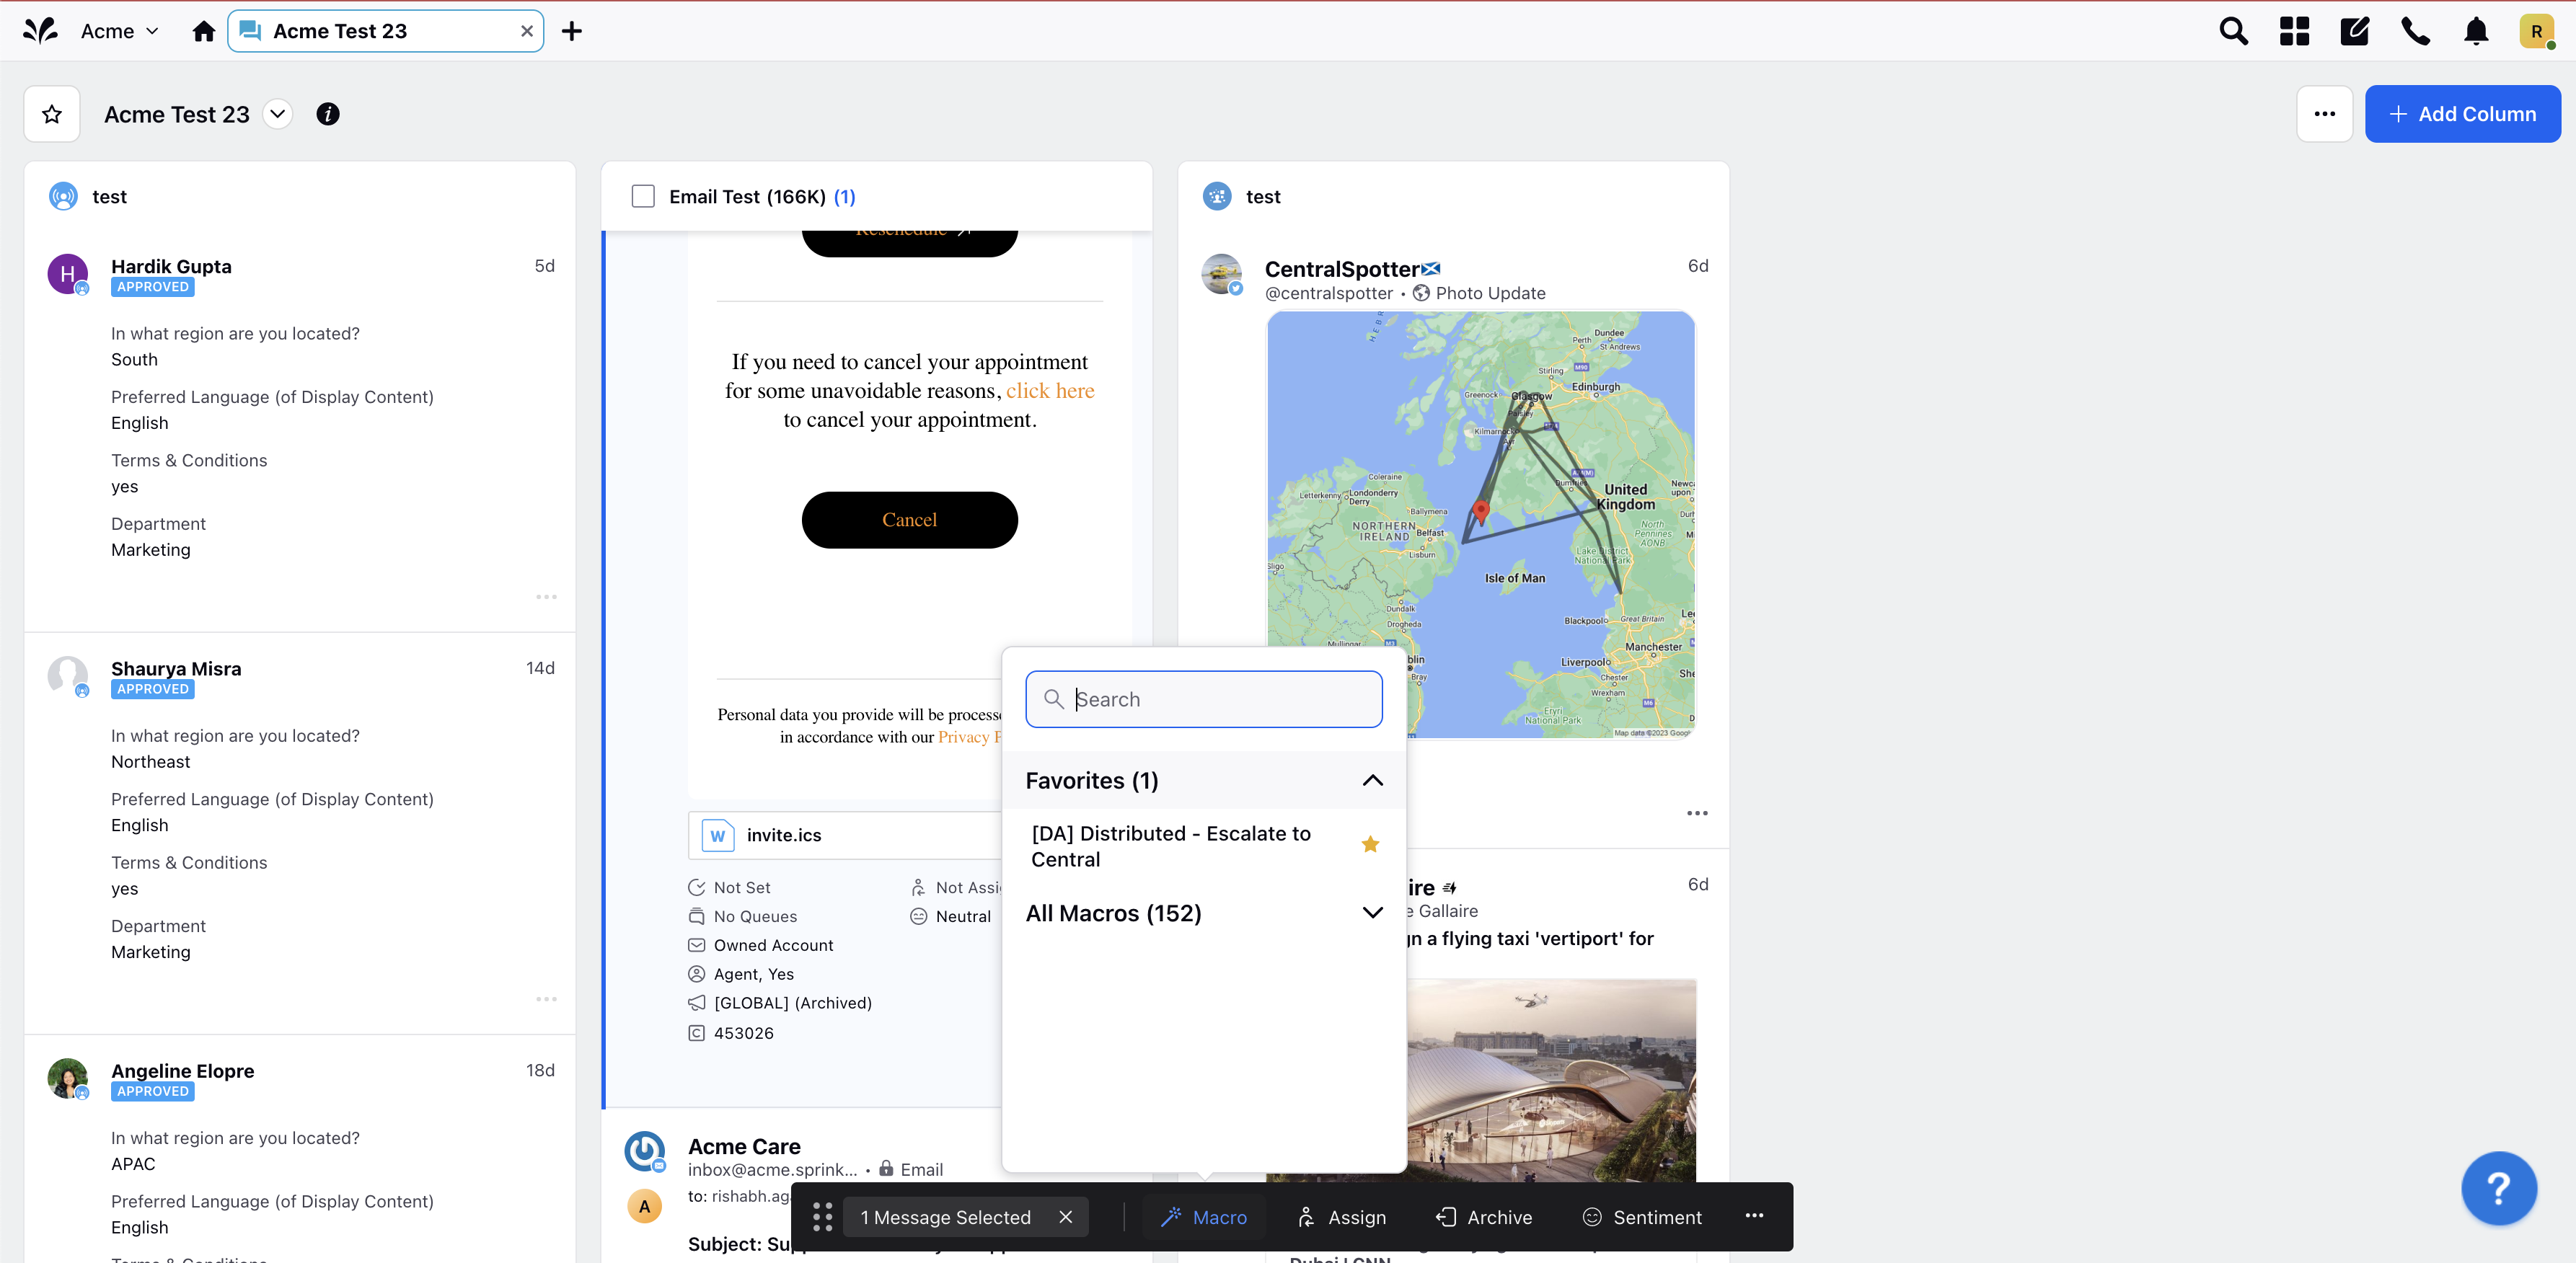This screenshot has width=2576, height=1263.
Task: Click the grid/apps icon in top bar
Action: 2295,30
